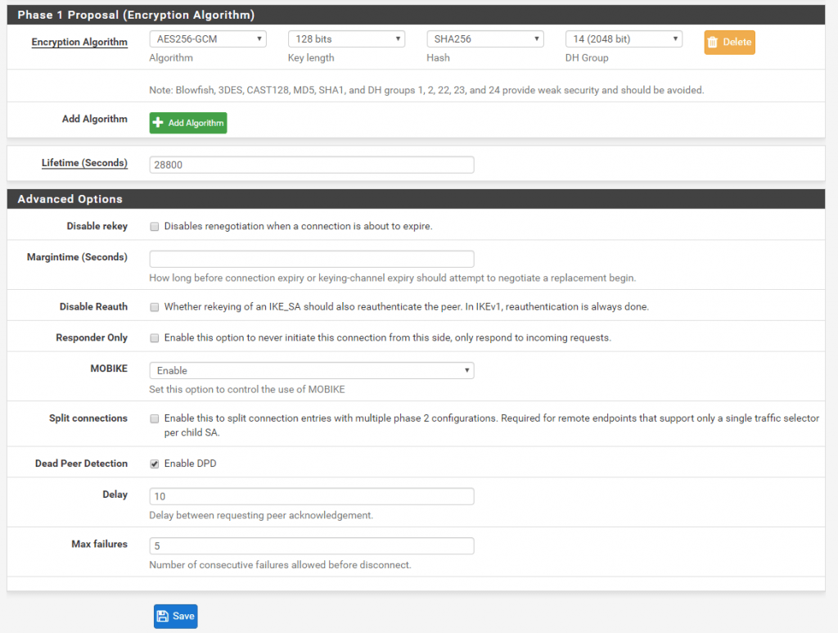838x633 pixels.
Task: Click the MOBIKE label
Action: (109, 368)
